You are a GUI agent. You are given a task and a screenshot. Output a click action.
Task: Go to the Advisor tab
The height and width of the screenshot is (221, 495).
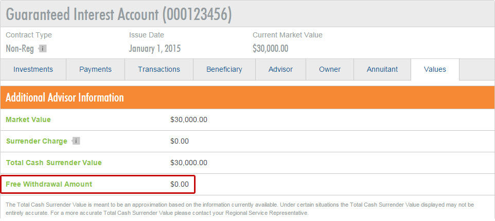pos(280,69)
